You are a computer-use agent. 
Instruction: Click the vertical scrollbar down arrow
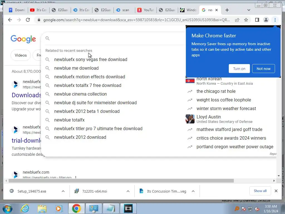279,176
